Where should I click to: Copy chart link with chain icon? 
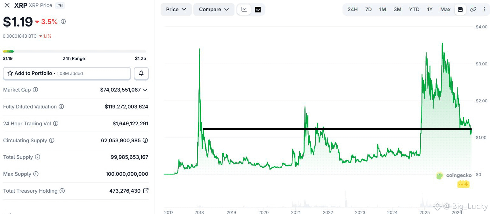[x=473, y=10]
